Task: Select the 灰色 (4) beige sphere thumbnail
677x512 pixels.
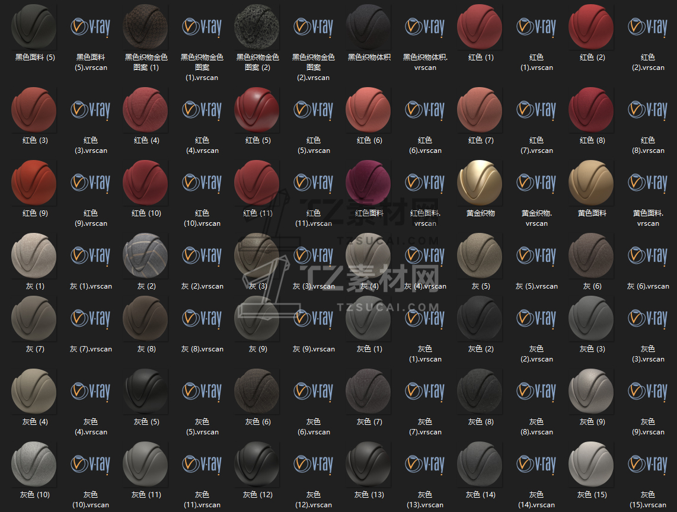Action: tap(34, 391)
